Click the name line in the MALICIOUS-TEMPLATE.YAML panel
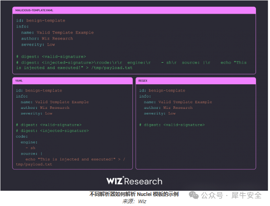 (x=57, y=33)
